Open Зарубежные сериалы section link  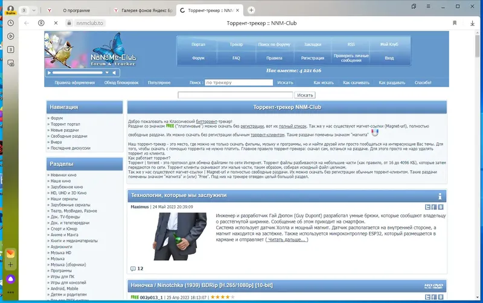coord(70,205)
